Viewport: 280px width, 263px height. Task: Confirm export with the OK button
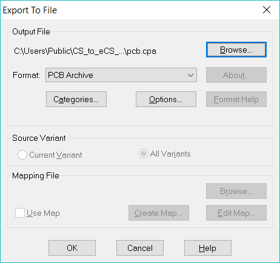tap(72, 248)
